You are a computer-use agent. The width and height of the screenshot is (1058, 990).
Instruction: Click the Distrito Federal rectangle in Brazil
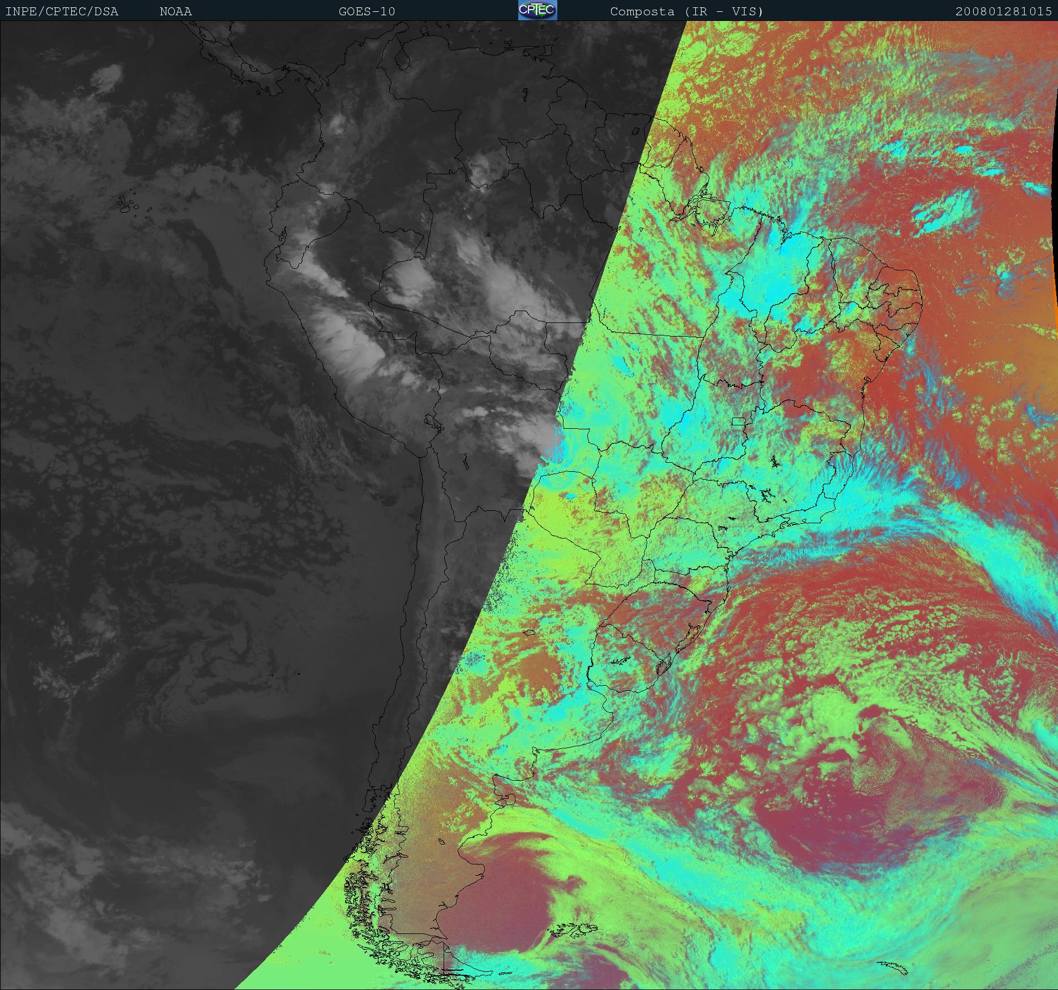(738, 421)
